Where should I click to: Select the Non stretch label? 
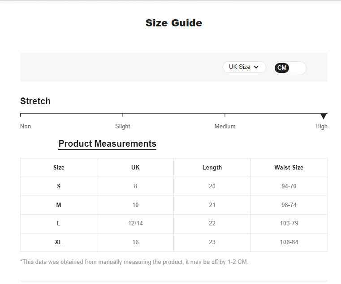[x=26, y=127]
